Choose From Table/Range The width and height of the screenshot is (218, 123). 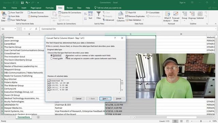(x=17, y=20)
